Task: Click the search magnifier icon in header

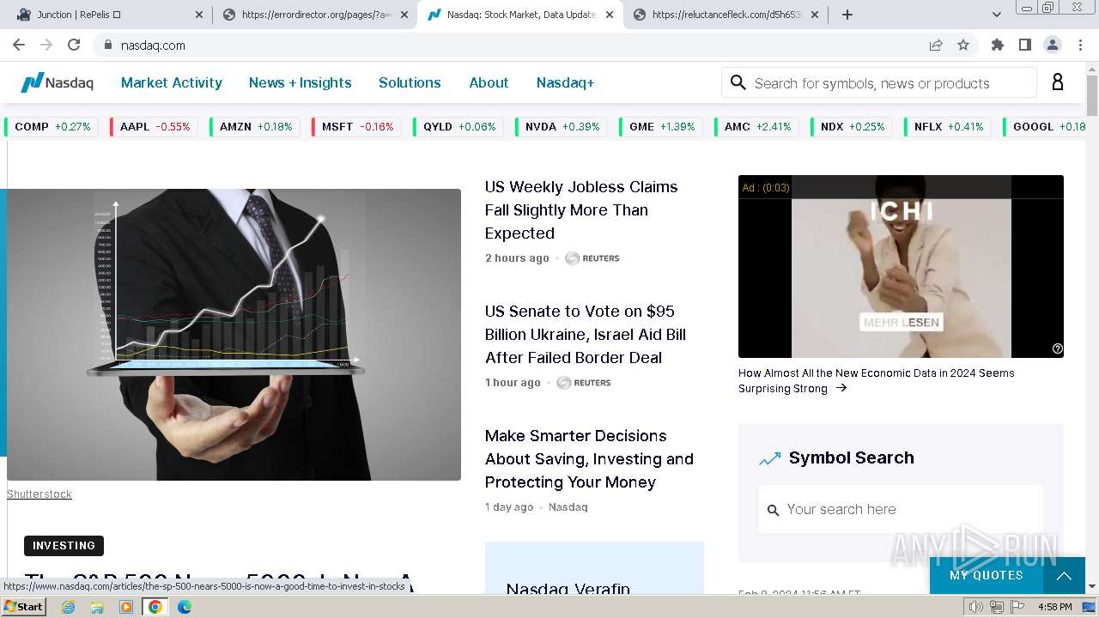Action: click(x=738, y=82)
